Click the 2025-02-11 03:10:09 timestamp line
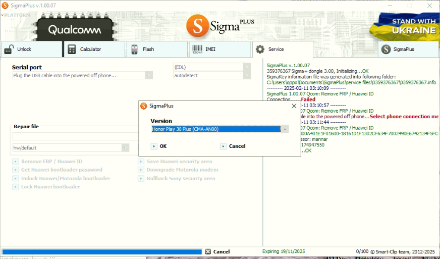Image resolution: width=440 pixels, height=259 pixels. pyautogui.click(x=306, y=88)
